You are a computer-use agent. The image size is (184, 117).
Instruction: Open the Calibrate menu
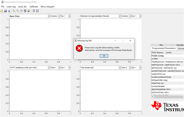coord(34,7)
